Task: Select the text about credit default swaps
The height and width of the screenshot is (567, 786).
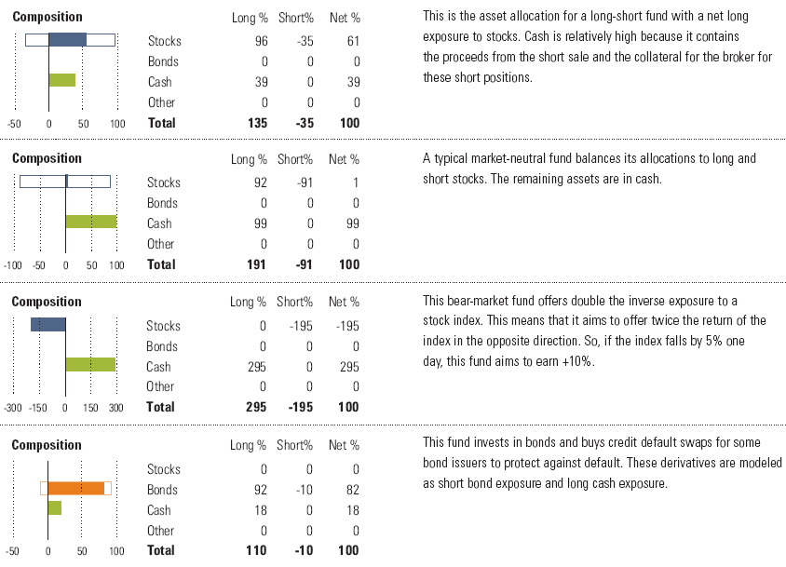Action: (x=602, y=463)
